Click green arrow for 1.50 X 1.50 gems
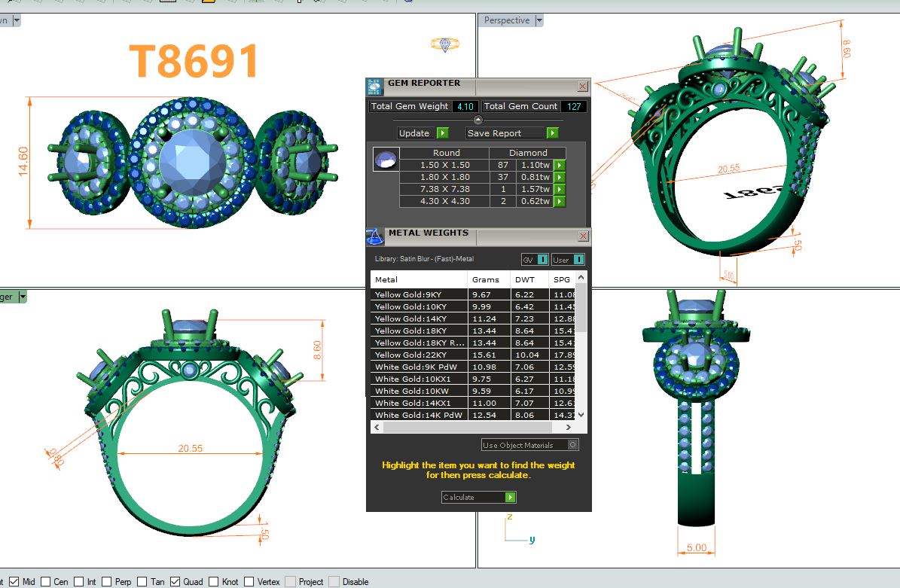Image resolution: width=900 pixels, height=588 pixels. click(x=560, y=165)
